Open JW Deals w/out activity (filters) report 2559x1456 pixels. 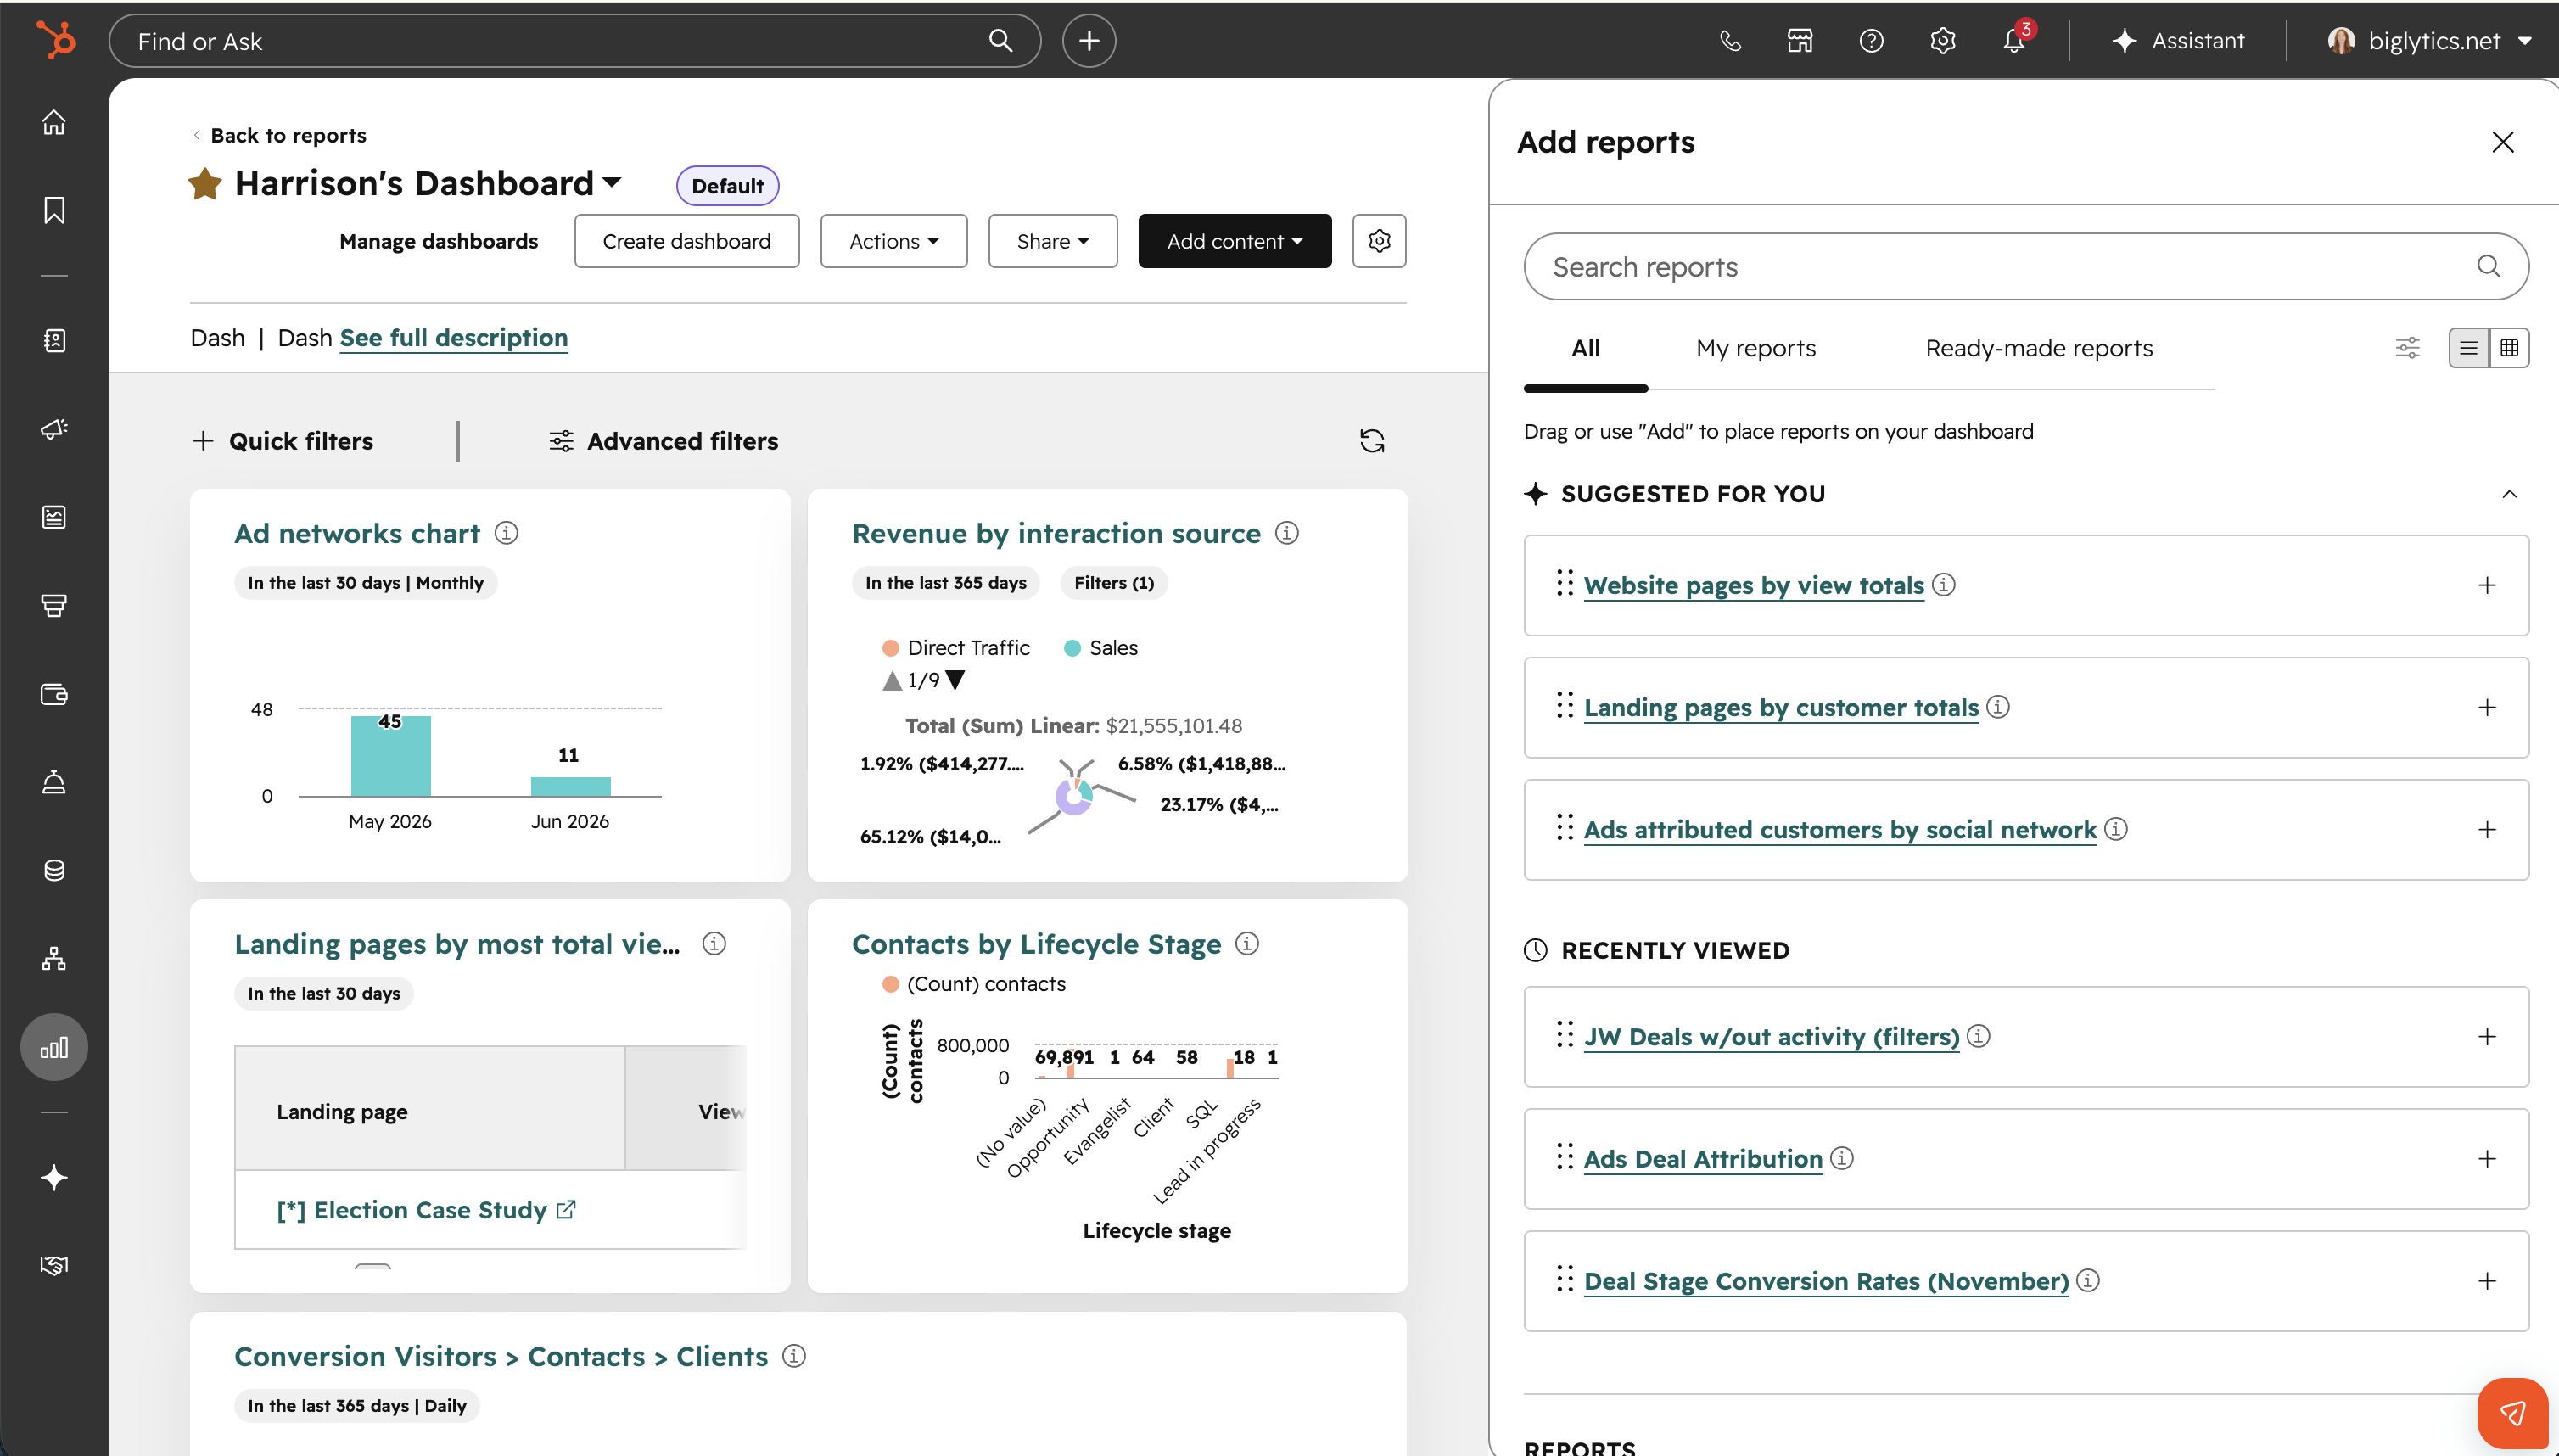(x=1772, y=1037)
